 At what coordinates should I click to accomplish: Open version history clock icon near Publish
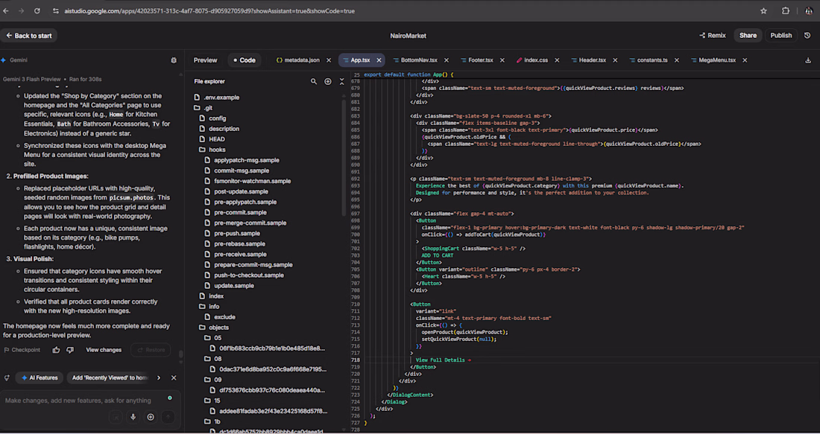pos(807,35)
